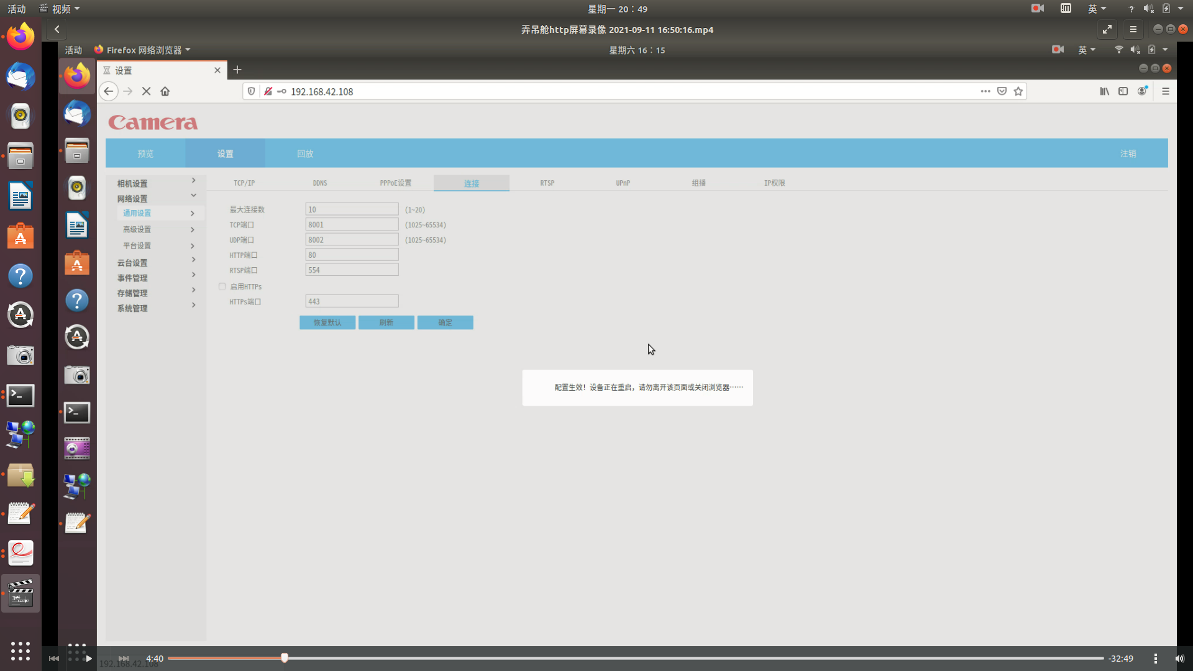
Task: Open the 回放 navigation tab
Action: 304,153
